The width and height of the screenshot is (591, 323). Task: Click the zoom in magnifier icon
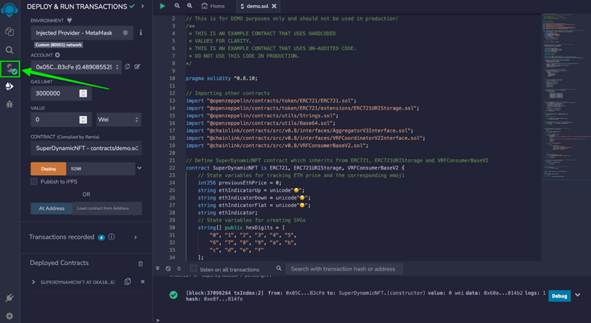[x=189, y=6]
